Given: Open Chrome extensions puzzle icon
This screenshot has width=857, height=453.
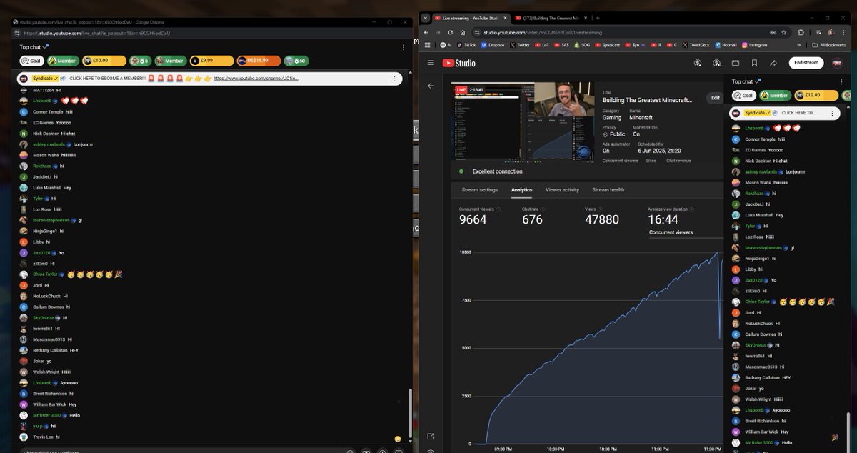Looking at the screenshot, I should 801,32.
